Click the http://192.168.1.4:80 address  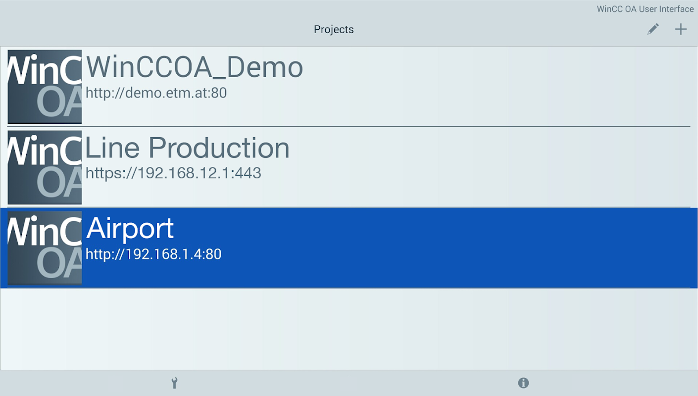pos(153,254)
